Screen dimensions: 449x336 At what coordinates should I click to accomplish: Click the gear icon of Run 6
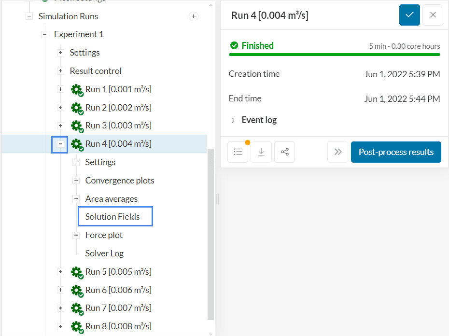click(76, 290)
